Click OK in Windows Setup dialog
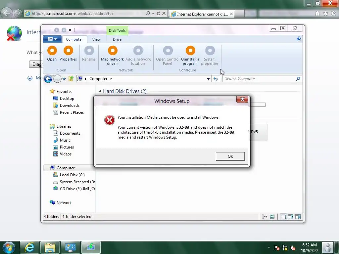This screenshot has width=339, height=254. coord(230,156)
